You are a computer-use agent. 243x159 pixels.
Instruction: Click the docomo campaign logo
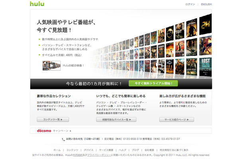point(44,131)
